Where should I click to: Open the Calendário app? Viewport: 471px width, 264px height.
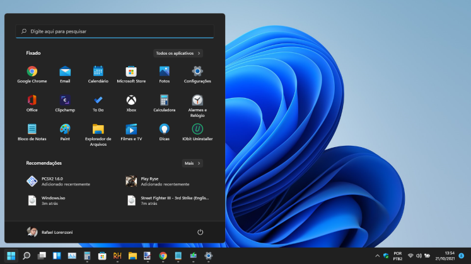coord(98,75)
